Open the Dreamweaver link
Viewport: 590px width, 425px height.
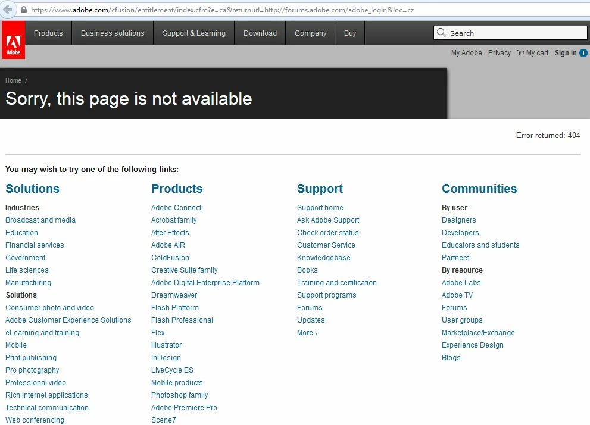174,295
